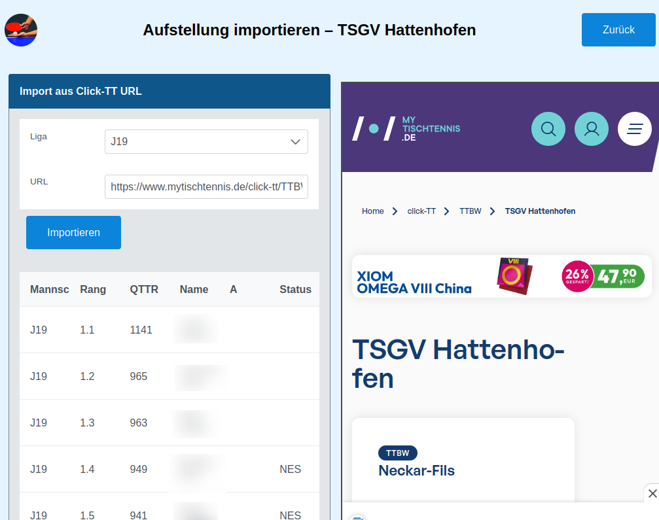
Task: Click the Name column header
Action: coord(194,289)
